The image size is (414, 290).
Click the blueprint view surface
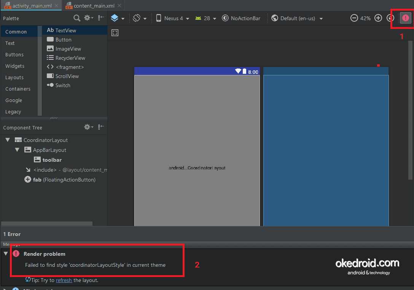click(x=326, y=151)
